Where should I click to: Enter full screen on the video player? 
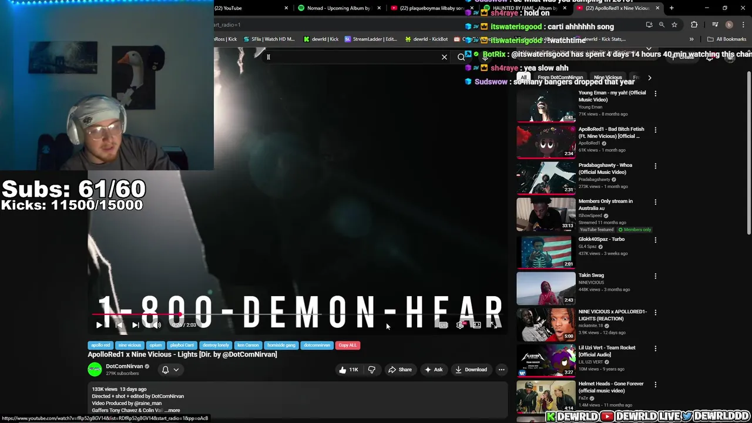click(x=493, y=325)
